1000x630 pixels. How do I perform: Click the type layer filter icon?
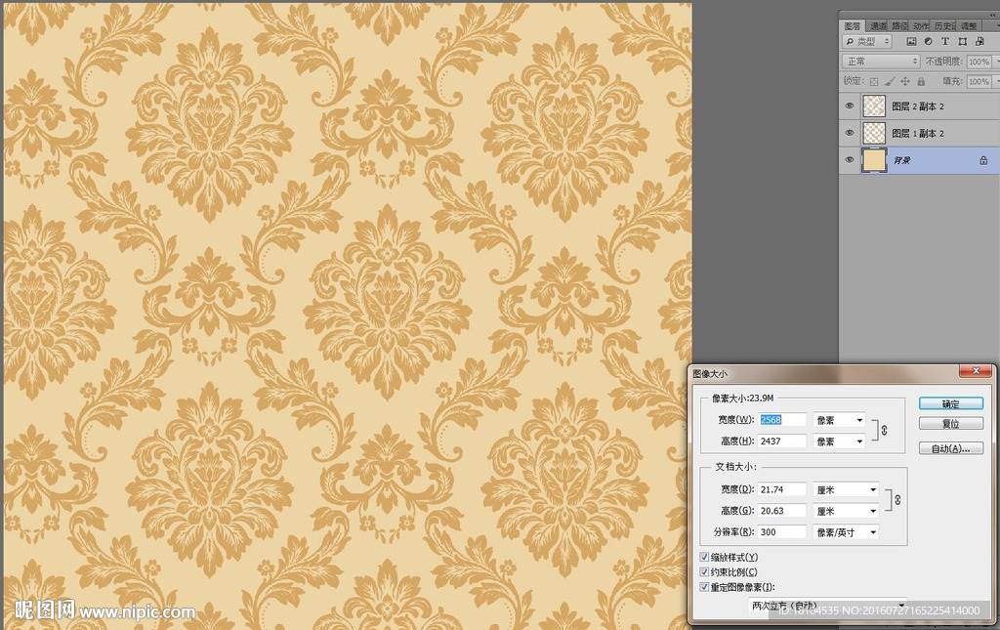(945, 41)
